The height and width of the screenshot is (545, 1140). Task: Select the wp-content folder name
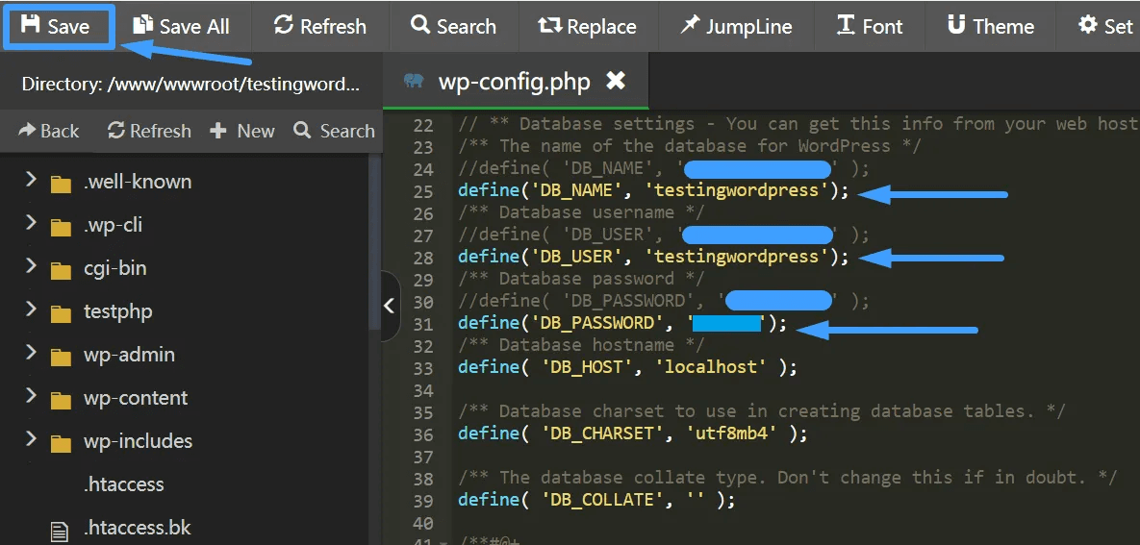[136, 398]
